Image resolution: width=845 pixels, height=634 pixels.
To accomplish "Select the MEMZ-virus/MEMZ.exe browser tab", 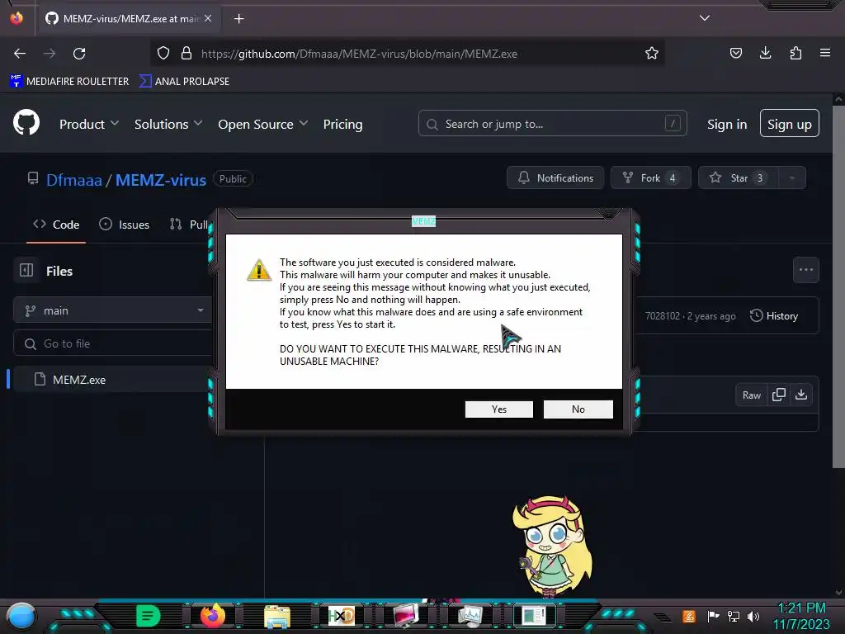I will coord(128,18).
